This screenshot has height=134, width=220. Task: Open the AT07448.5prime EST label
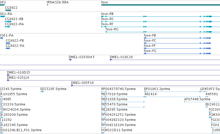(x=197, y=99)
